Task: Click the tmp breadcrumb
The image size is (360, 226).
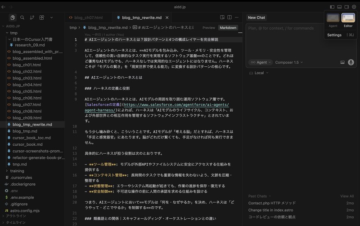Action: pyautogui.click(x=73, y=28)
